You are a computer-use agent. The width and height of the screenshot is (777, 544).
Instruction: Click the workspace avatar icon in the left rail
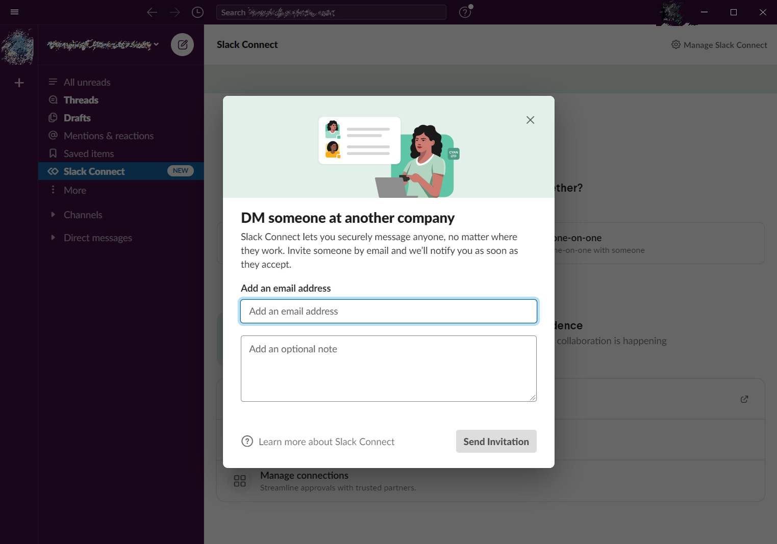18,47
